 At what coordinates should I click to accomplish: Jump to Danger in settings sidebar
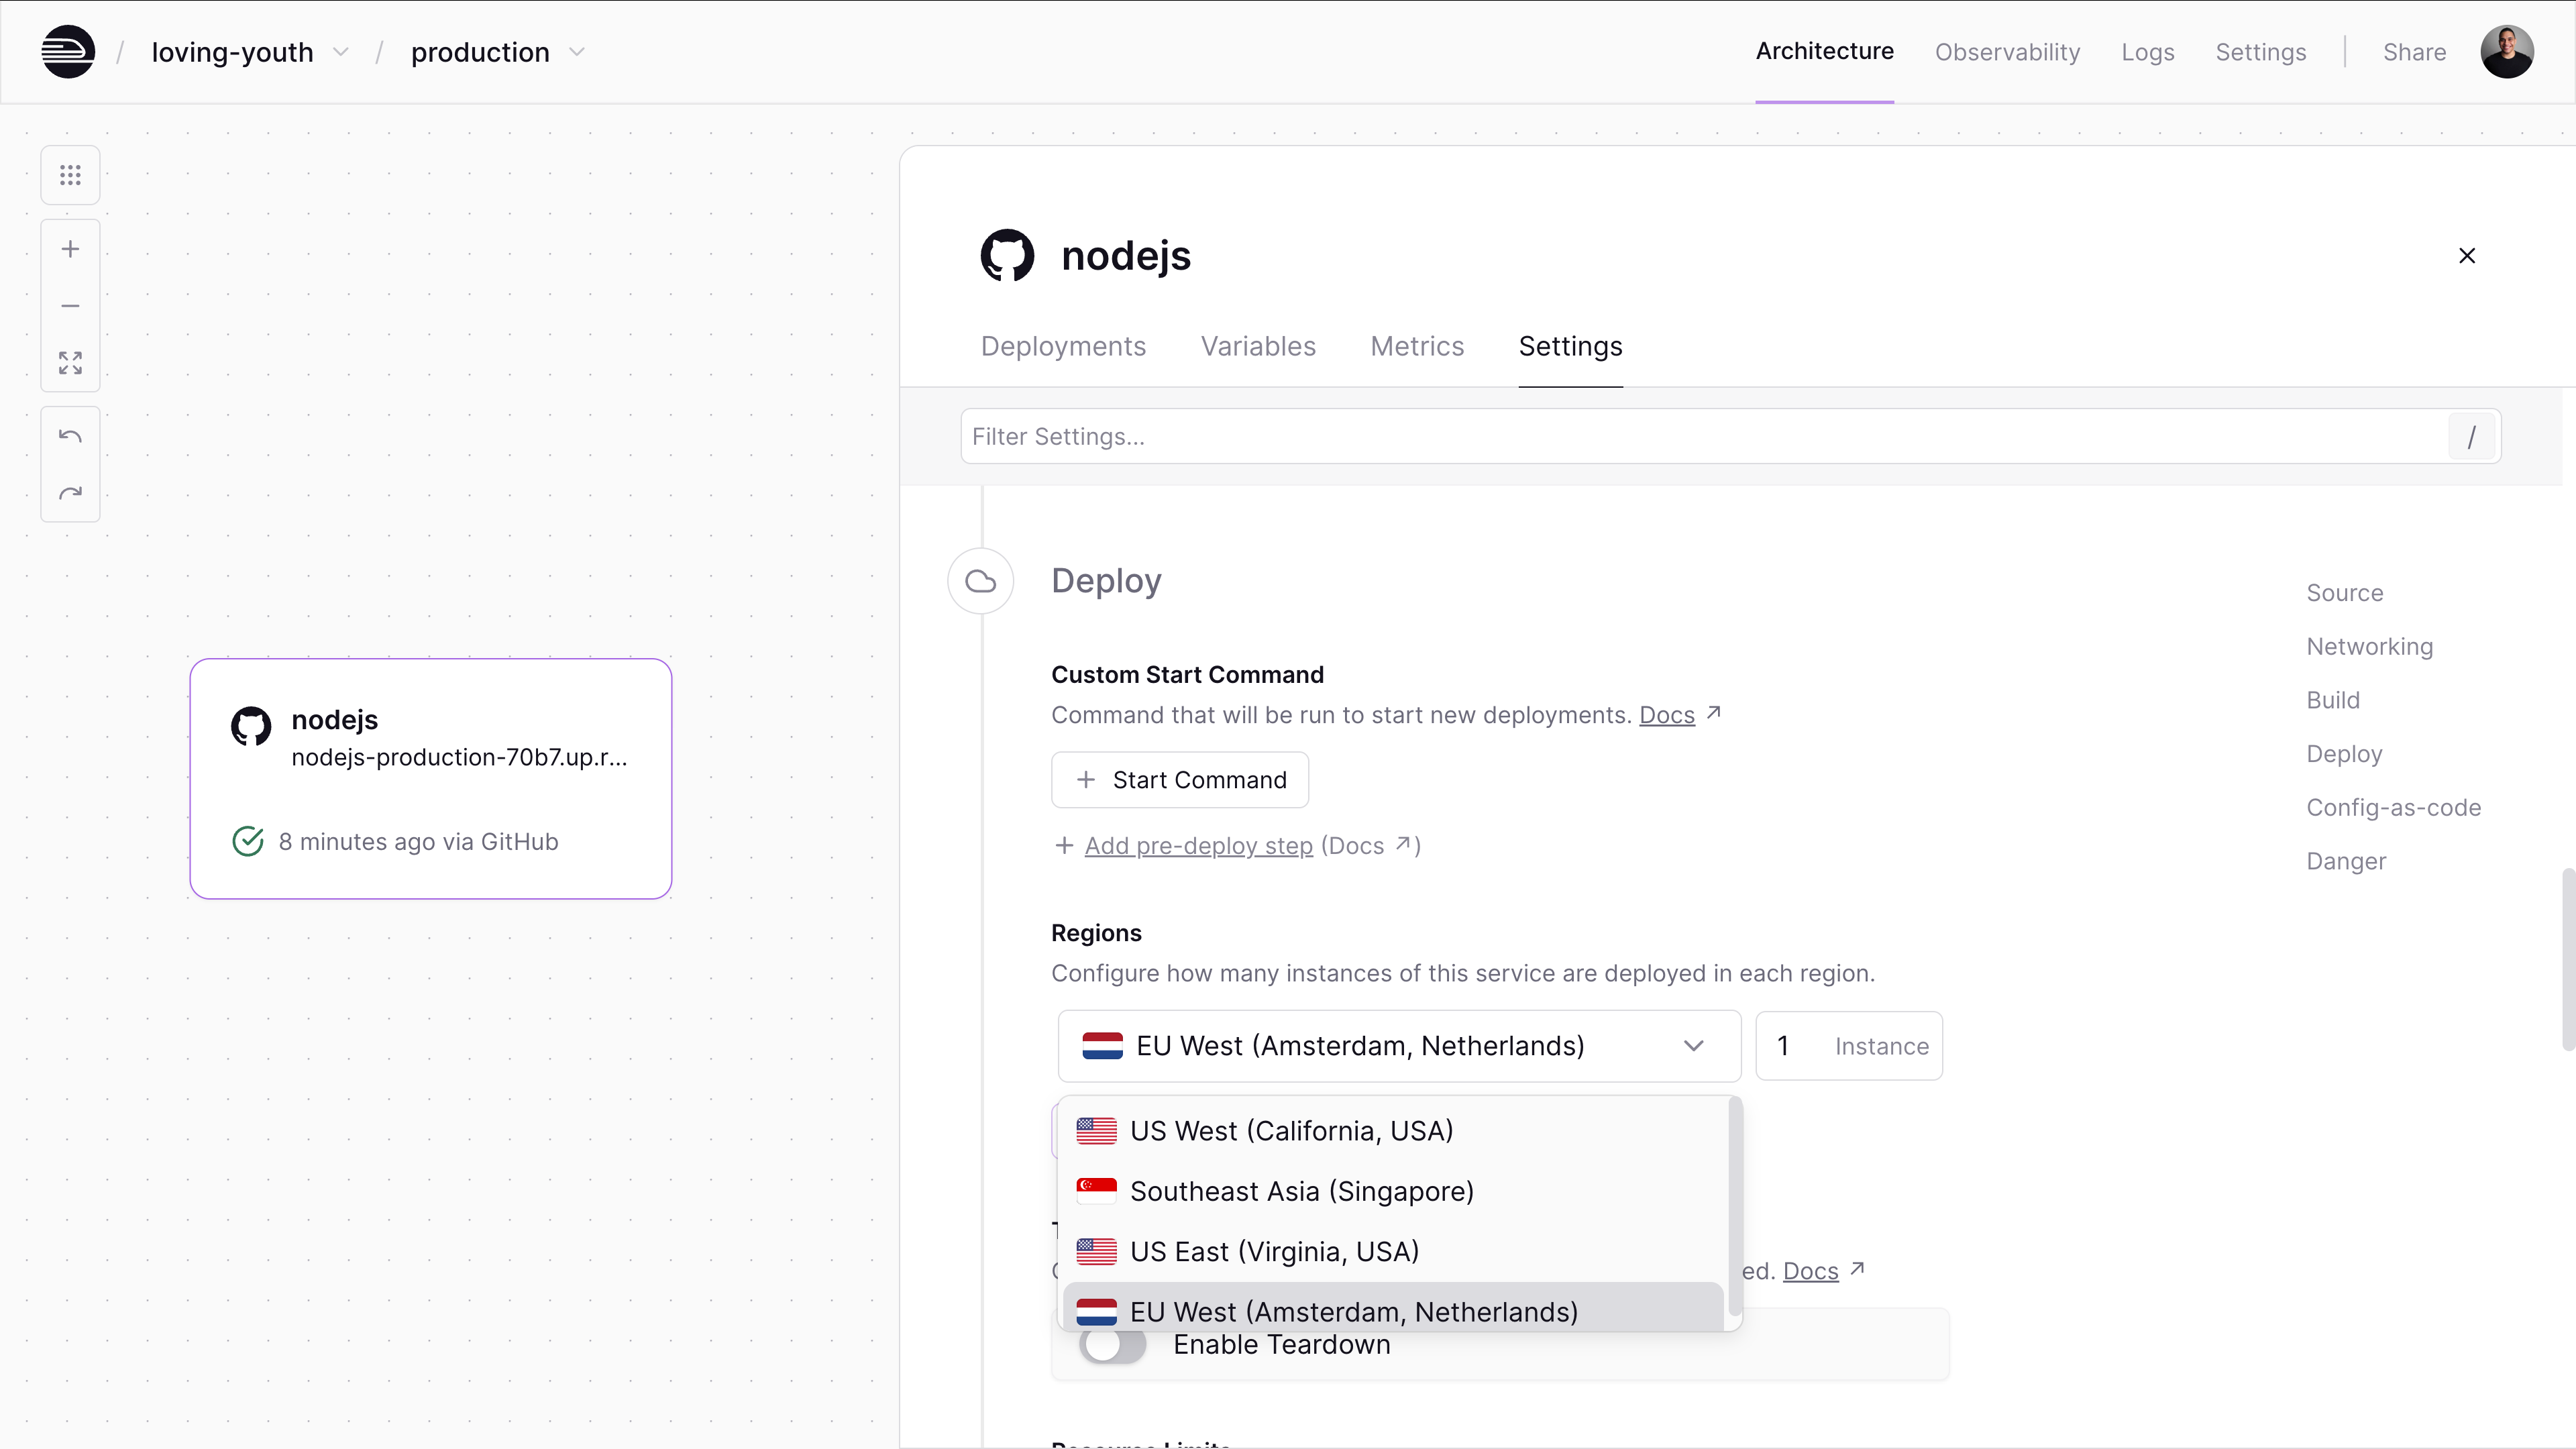tap(2346, 861)
